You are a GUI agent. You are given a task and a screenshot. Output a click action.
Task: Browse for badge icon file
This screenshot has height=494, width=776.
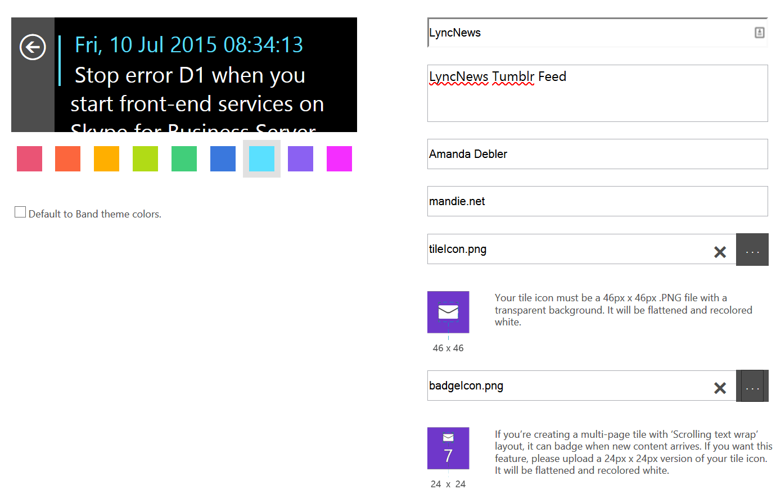tap(752, 386)
